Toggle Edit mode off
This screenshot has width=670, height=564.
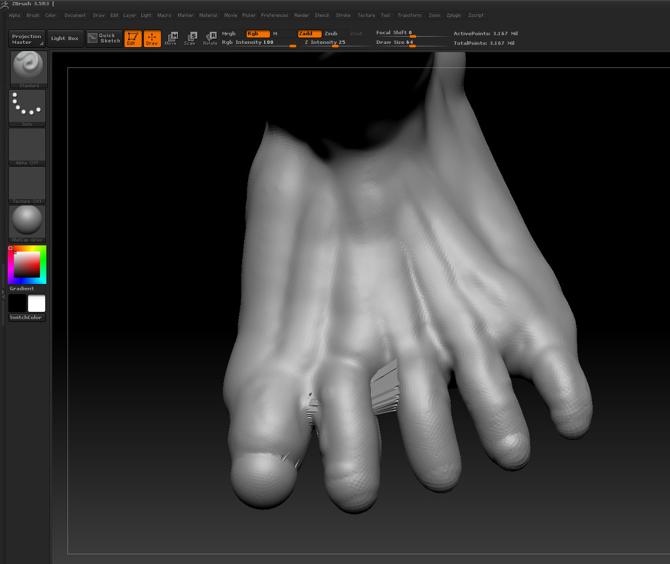pos(133,39)
